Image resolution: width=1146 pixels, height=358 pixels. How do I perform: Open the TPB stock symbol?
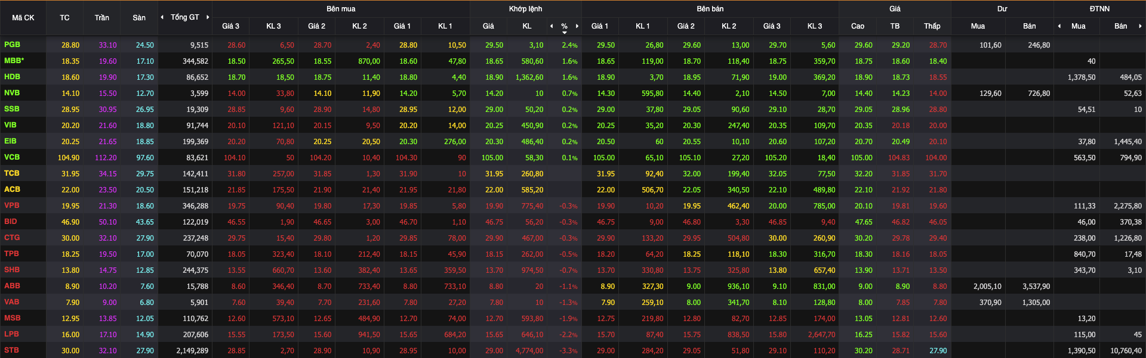(x=12, y=254)
